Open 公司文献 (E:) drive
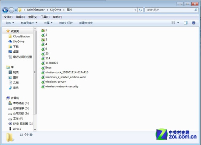This screenshot has width=201, height=145. pyautogui.click(x=21, y=114)
